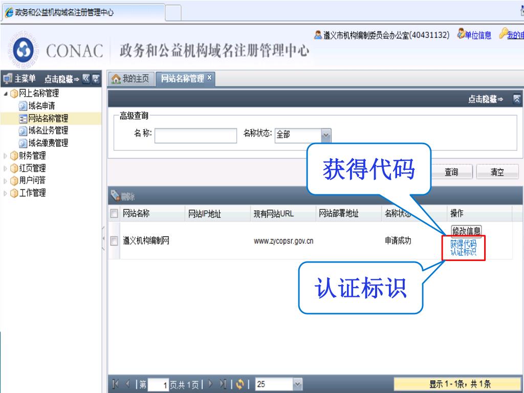Open 网站名称管理 in sidebar tree
524x393 pixels.
click(x=48, y=118)
